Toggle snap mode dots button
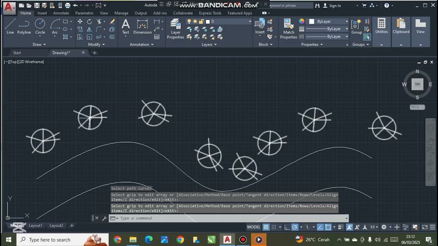The image size is (438, 246). tap(274, 227)
